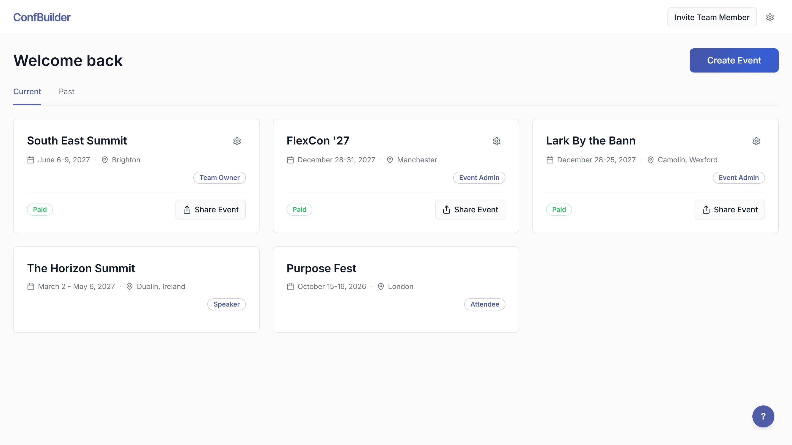This screenshot has width=792, height=445.
Task: Open South East Summit settings gear
Action: [237, 141]
